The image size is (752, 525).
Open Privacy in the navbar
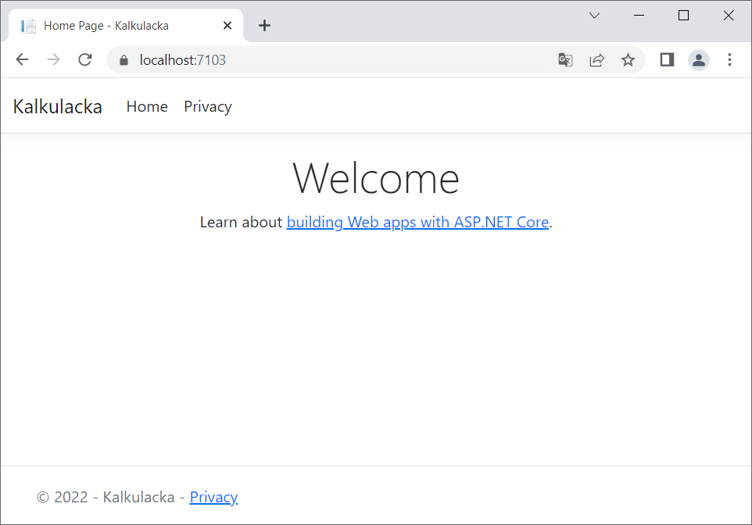[208, 106]
